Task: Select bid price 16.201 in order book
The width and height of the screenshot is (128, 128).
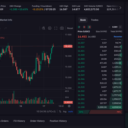Action: (81, 103)
